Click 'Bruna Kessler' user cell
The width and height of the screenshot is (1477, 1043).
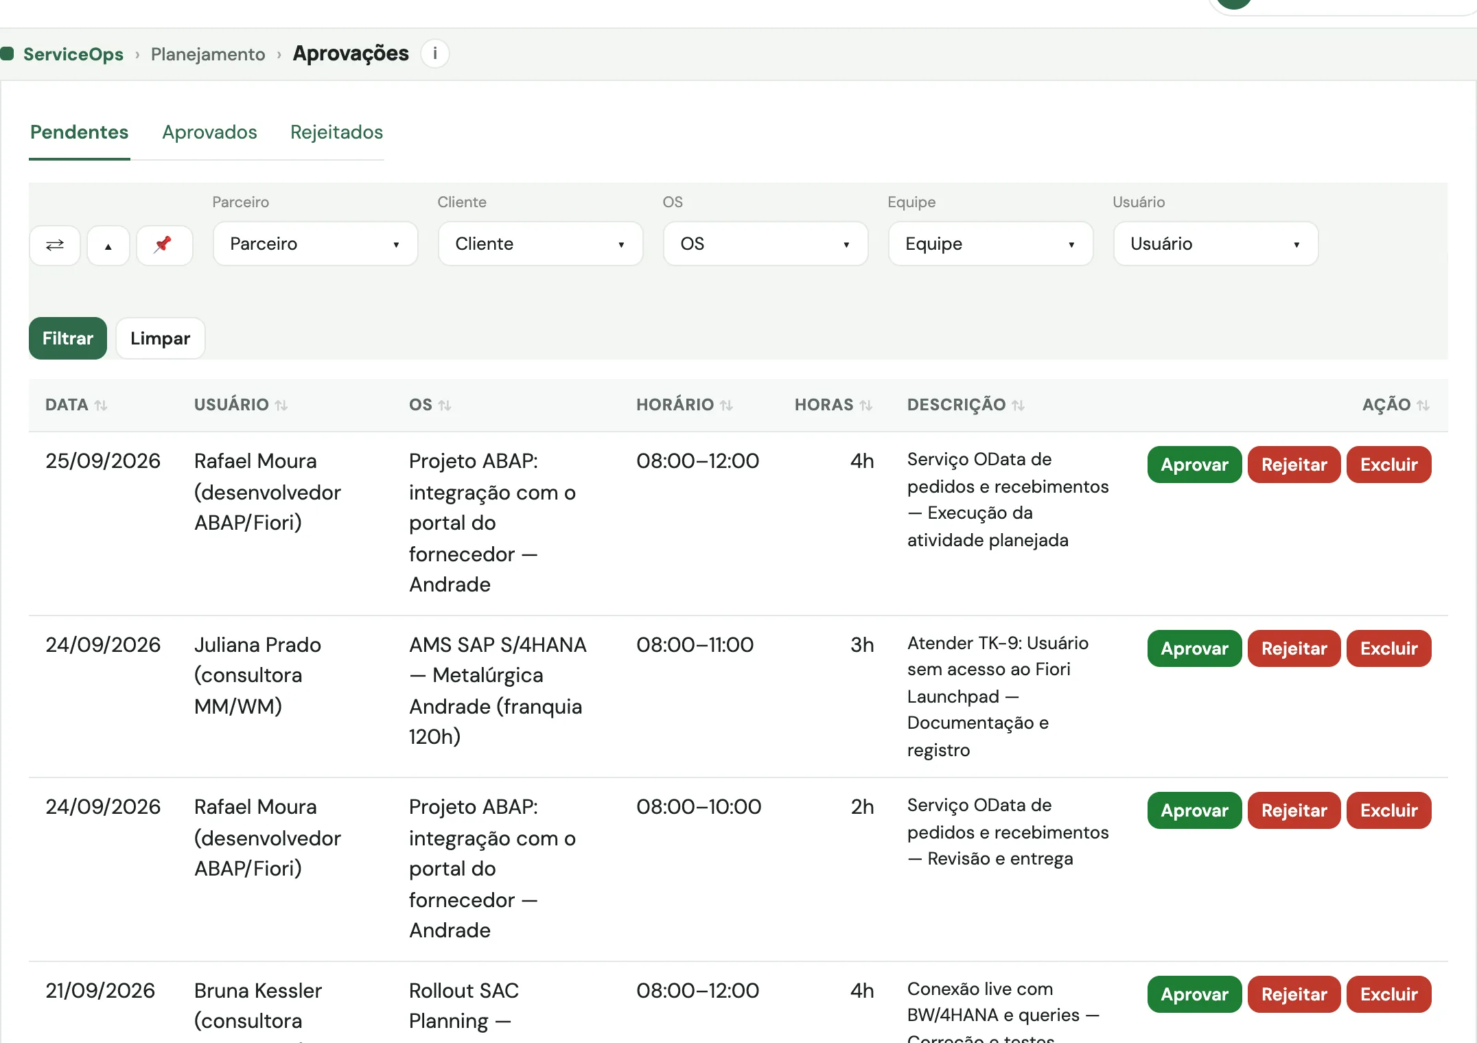click(258, 991)
